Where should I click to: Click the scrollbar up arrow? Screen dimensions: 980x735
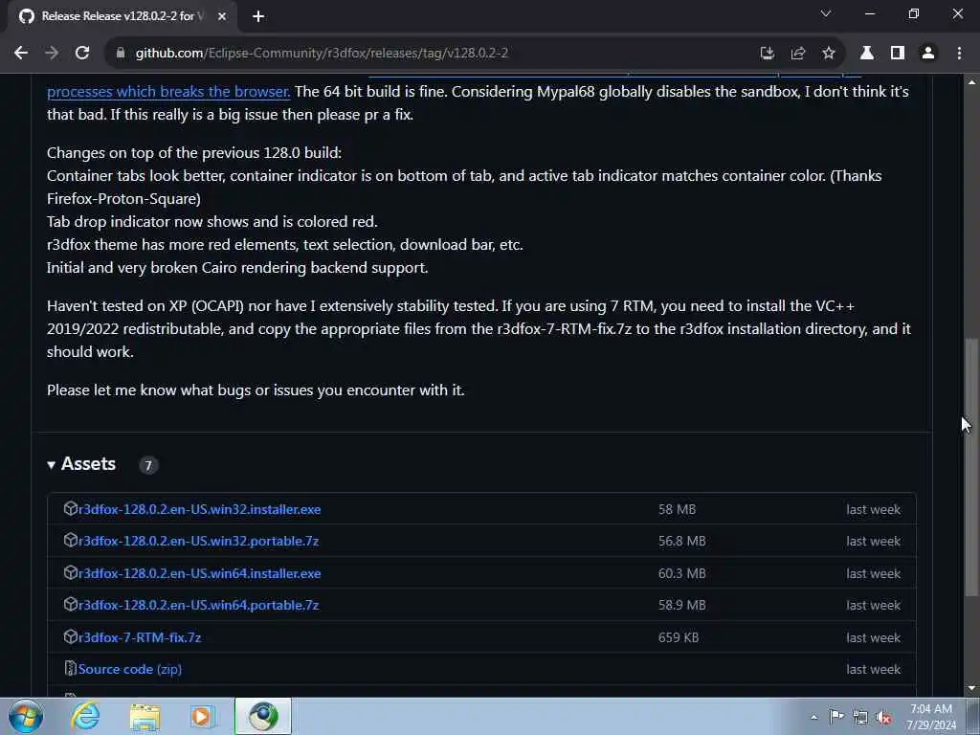pyautogui.click(x=972, y=82)
